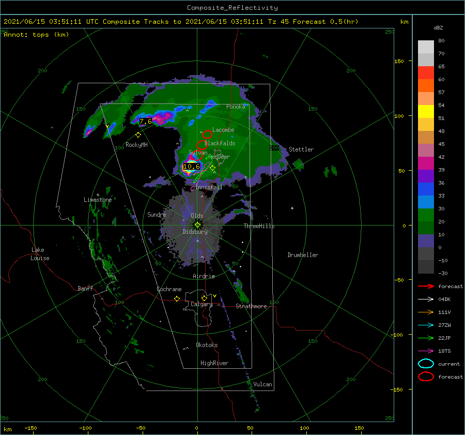Click the red forecast ellipse beside Blackfalds
The height and width of the screenshot is (435, 465).
click(x=202, y=145)
